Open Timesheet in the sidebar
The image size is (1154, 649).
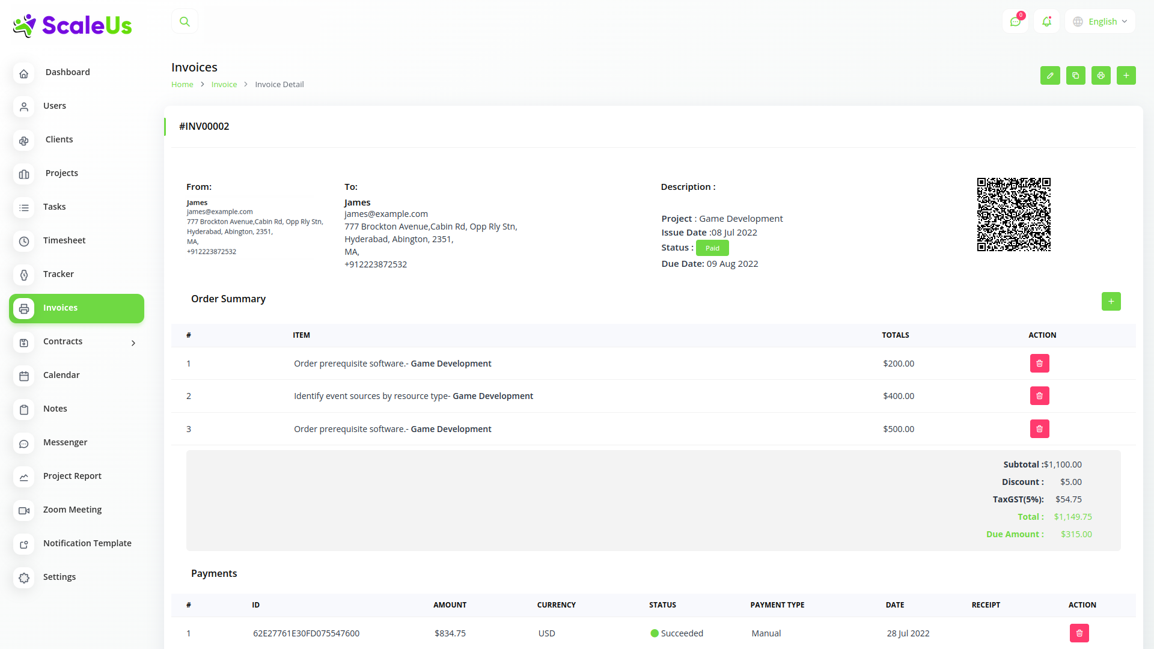[x=64, y=240]
